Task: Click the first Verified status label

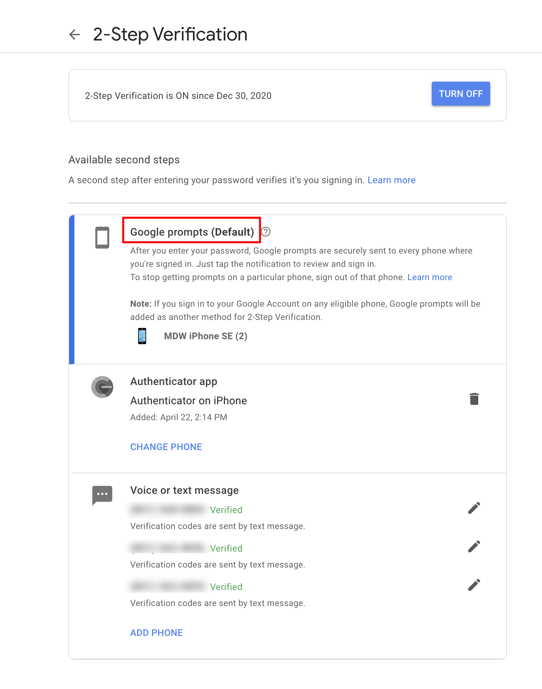Action: pyautogui.click(x=226, y=510)
